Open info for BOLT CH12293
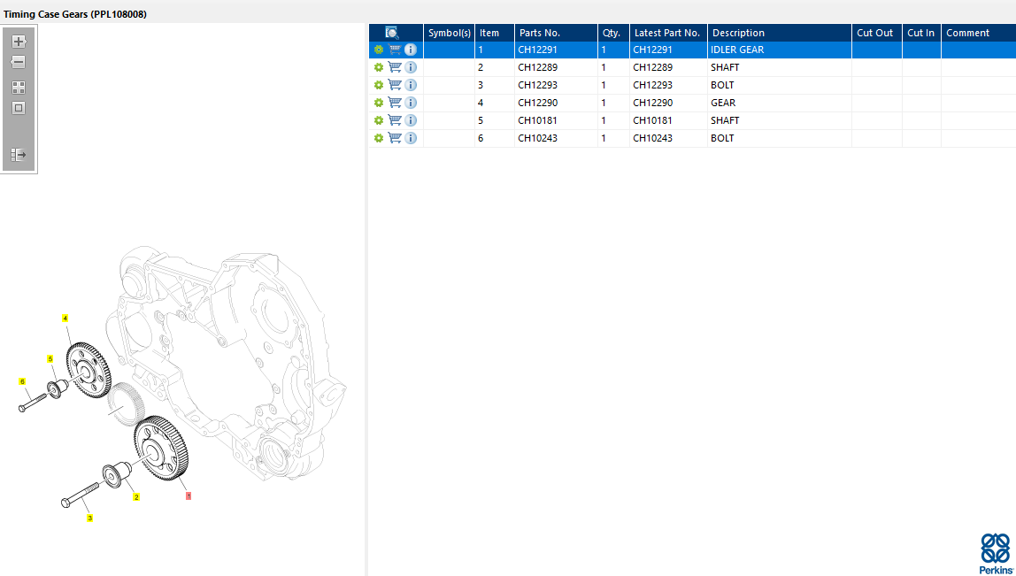The height and width of the screenshot is (576, 1016). click(411, 85)
